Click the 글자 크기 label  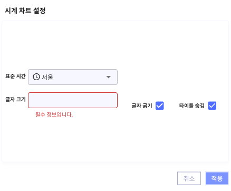15,99
